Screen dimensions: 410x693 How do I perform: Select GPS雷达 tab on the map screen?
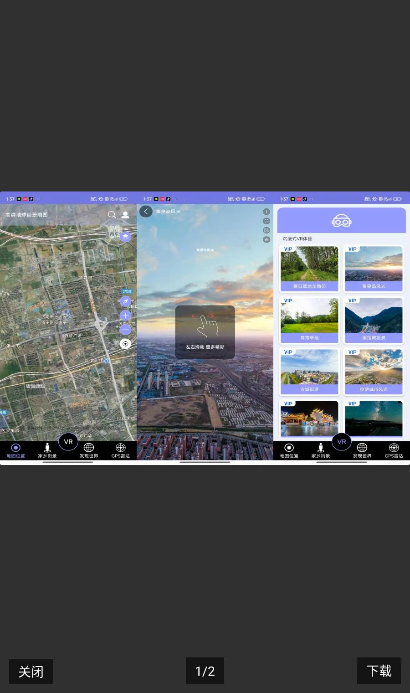[121, 450]
